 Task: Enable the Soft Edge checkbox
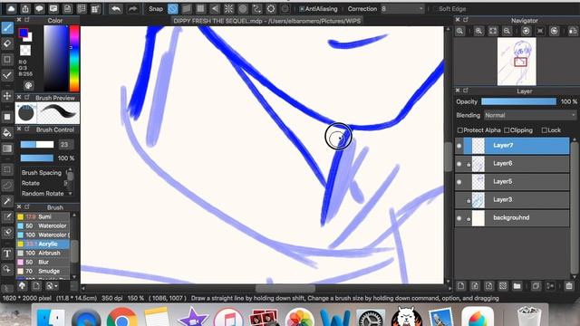(x=435, y=9)
